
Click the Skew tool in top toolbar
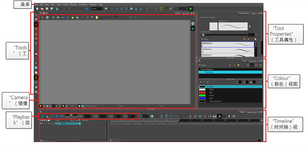pyautogui.click(x=126, y=8)
